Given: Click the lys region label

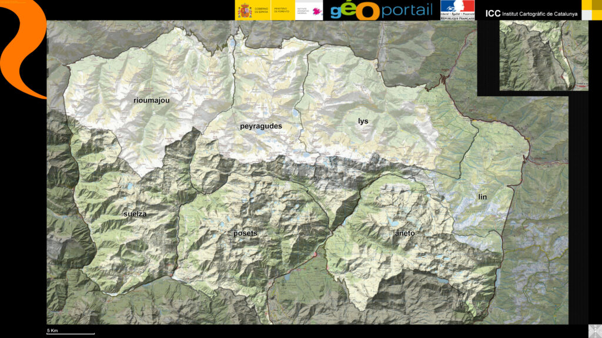Looking at the screenshot, I should (x=363, y=121).
